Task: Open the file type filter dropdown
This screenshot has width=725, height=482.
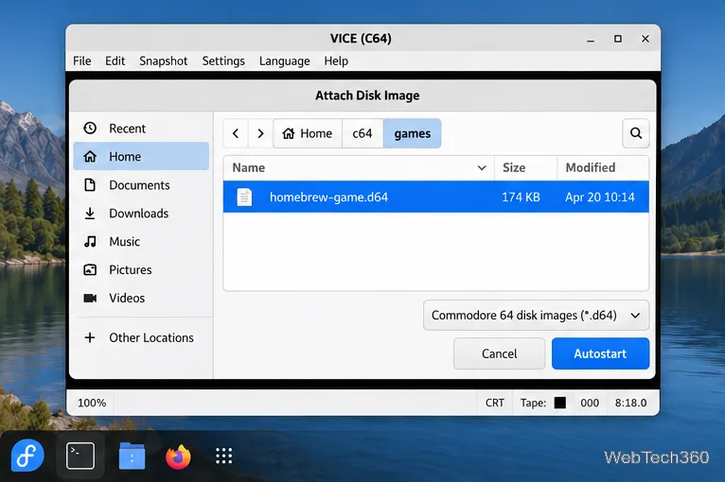Action: (536, 316)
